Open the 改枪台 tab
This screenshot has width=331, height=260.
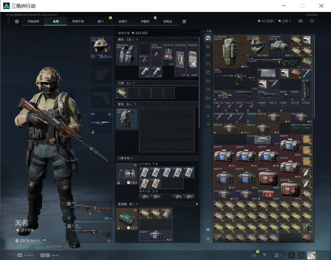tap(168, 21)
